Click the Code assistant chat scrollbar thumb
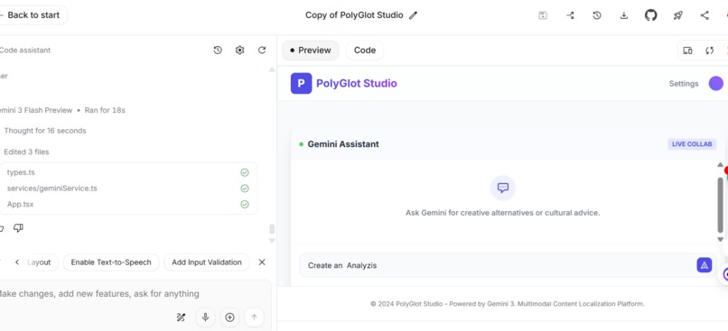Screen dimensions: 728x331 pyautogui.click(x=272, y=229)
